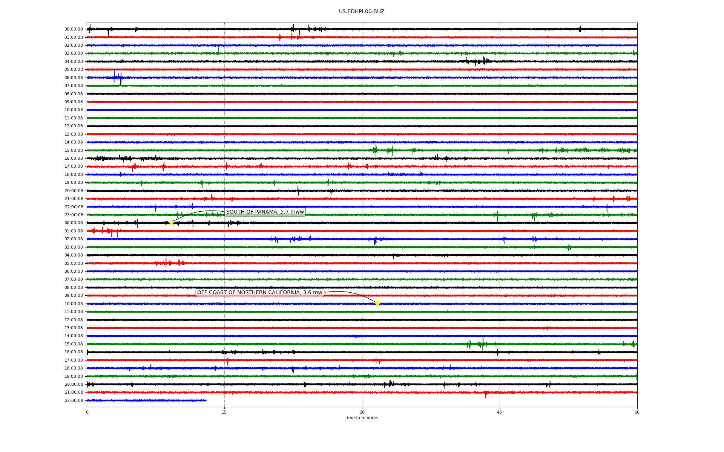The image size is (724, 452).
Task: Click the 11:00:08 label in the first day
Action: pos(74,118)
